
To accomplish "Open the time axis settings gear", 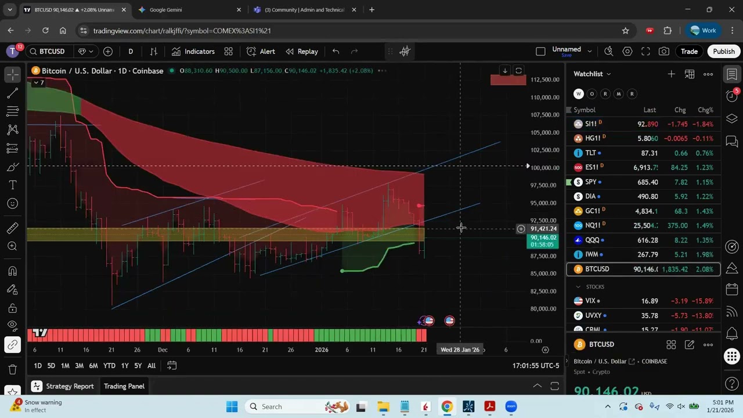I will [545, 350].
